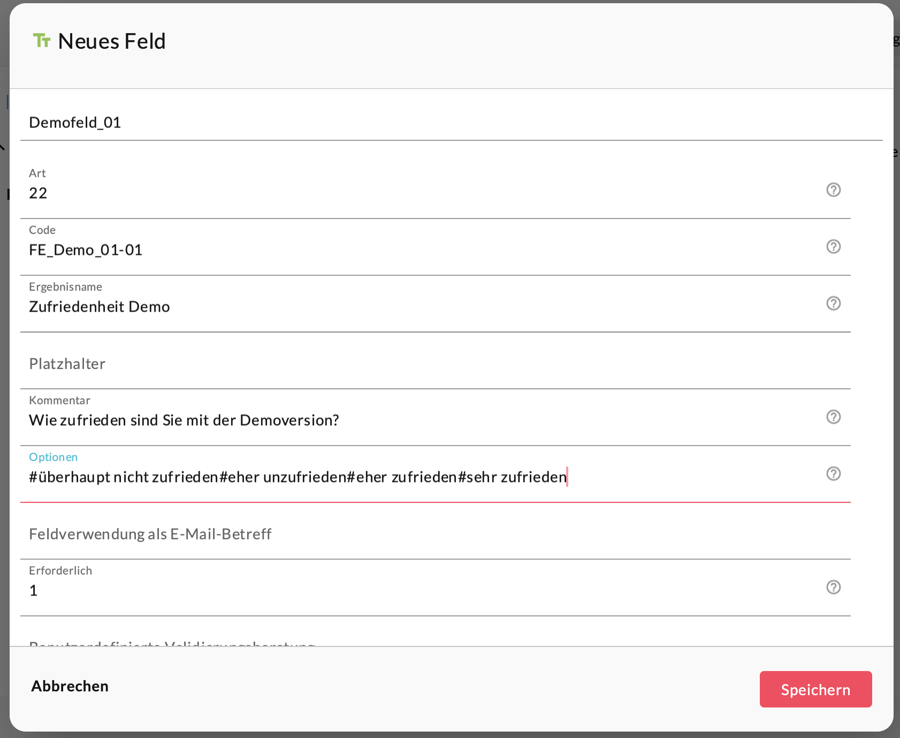Save the new field with Speichern
This screenshot has height=738, width=900.
tap(815, 689)
